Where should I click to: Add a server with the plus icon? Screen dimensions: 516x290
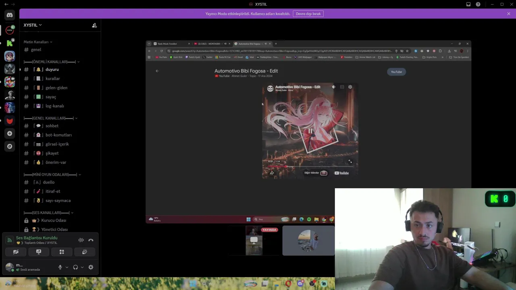click(x=10, y=133)
